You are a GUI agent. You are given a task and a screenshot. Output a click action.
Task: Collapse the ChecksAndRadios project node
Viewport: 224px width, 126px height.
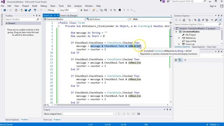pyautogui.click(x=176, y=32)
